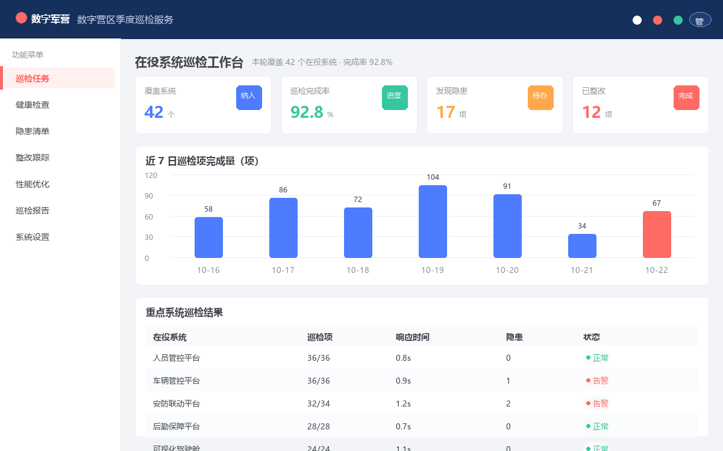Click the 92.8 completion rate value

[307, 112]
